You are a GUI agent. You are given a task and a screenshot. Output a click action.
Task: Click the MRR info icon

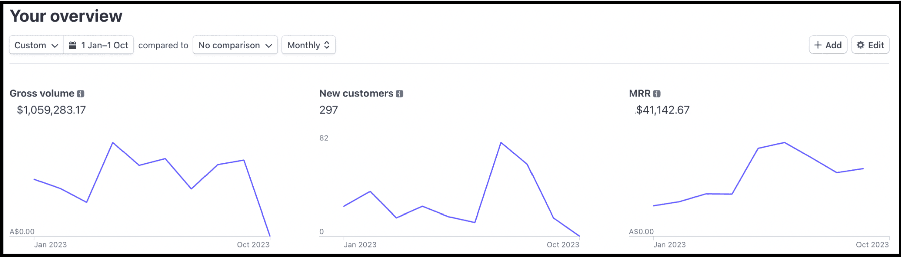coord(657,94)
